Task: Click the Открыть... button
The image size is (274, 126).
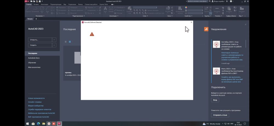Action: coord(40,40)
